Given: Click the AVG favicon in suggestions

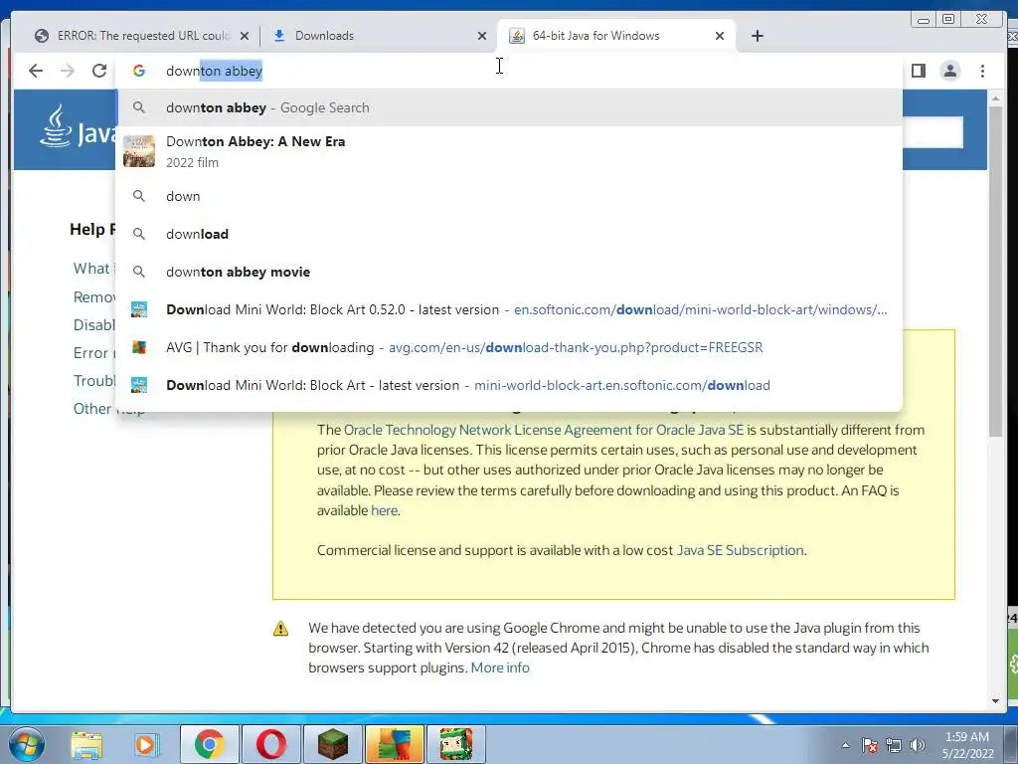Looking at the screenshot, I should pyautogui.click(x=139, y=347).
